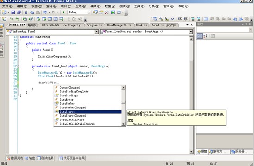Expand the Form1_Load member dropdown

coord(191,32)
